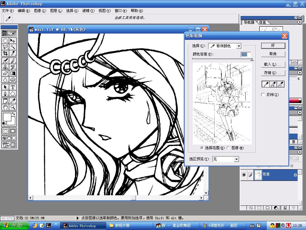Viewport: 306px width, 230px height.
Task: Select the Type tool
Action: (x=13, y=87)
